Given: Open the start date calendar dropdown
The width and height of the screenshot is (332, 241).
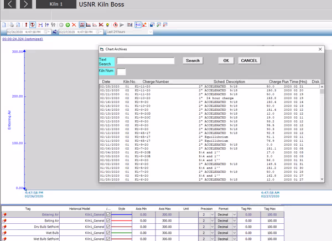Looking at the screenshot, I should tap(47, 32).
